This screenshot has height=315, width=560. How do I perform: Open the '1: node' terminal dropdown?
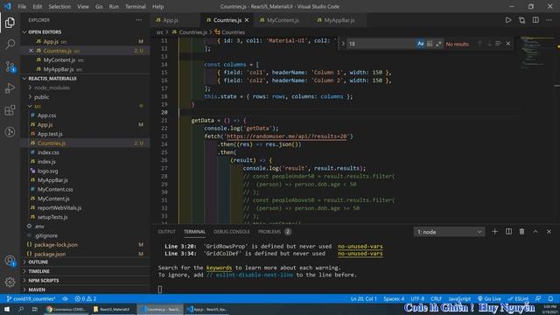[449, 232]
